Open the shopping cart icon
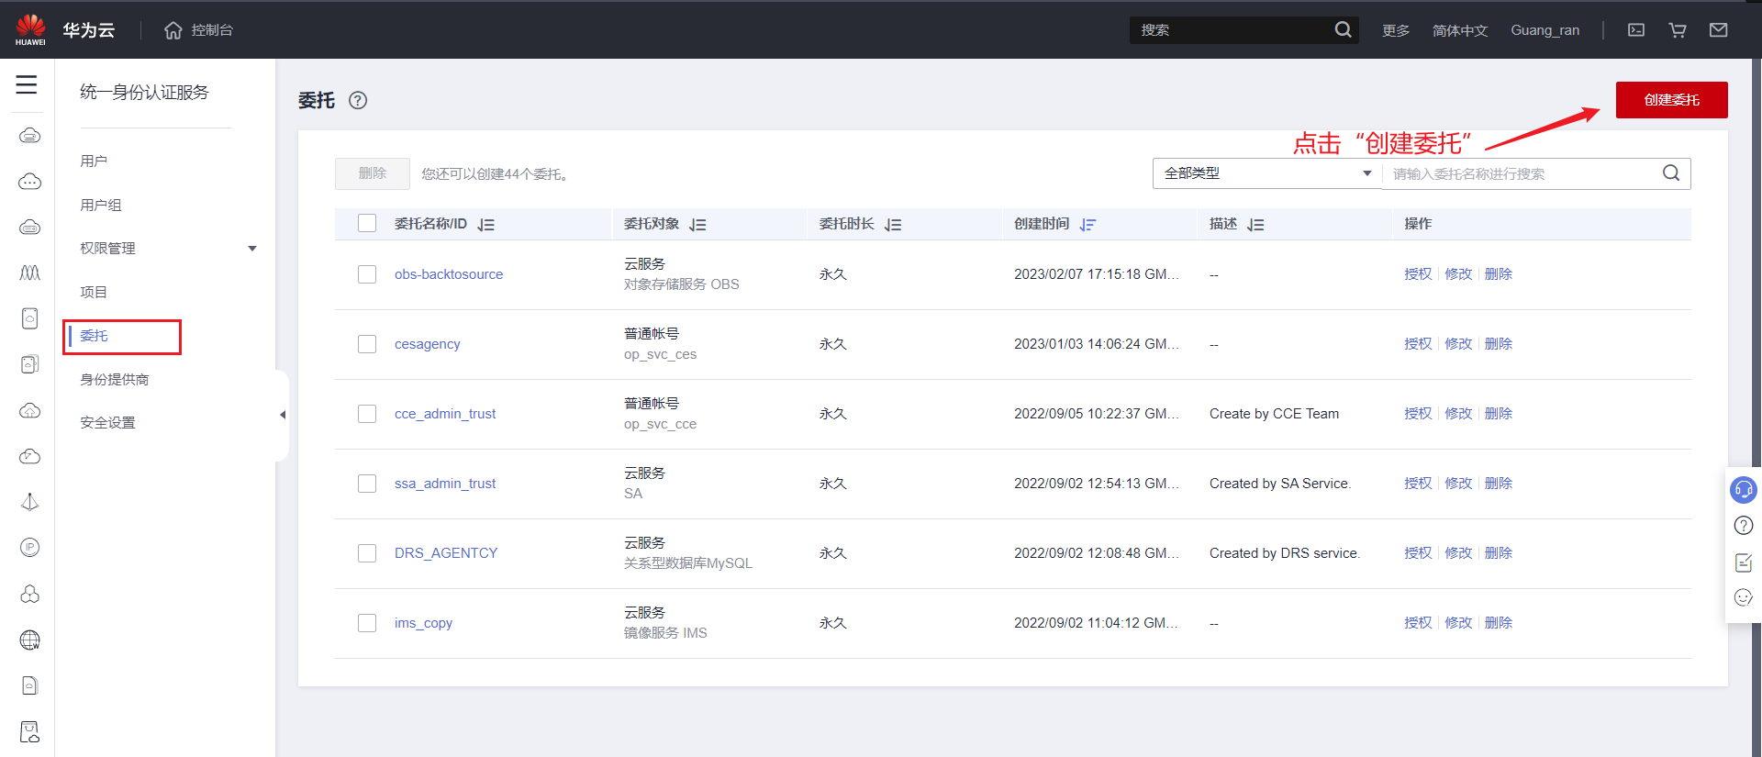This screenshot has width=1762, height=757. [x=1678, y=30]
